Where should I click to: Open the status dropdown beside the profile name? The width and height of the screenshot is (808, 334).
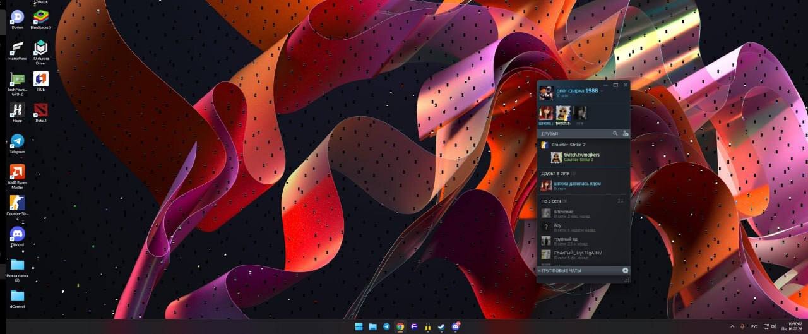click(x=602, y=91)
